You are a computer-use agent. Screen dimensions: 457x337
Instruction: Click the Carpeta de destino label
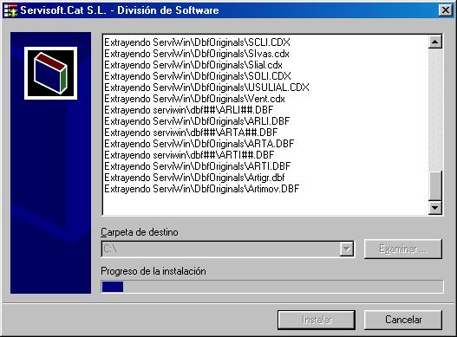point(140,232)
